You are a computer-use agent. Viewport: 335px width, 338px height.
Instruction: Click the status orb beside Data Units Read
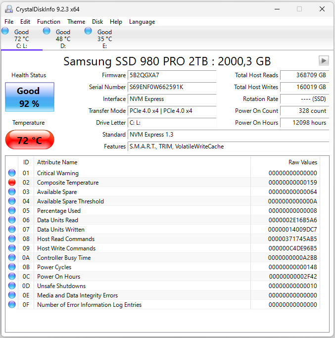pos(12,220)
